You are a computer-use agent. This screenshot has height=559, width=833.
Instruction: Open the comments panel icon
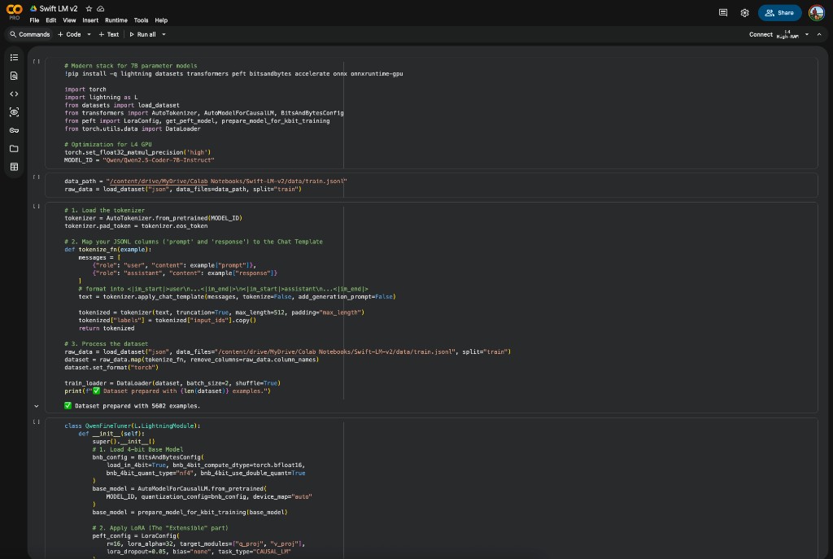723,12
